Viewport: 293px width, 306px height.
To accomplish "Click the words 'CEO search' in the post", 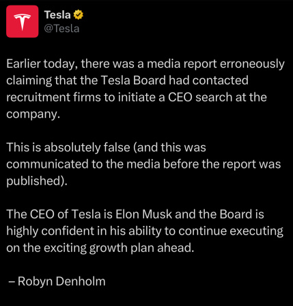I will click(200, 97).
